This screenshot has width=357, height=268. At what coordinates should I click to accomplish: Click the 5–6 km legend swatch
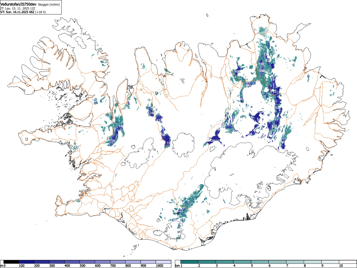pyautogui.click(x=260, y=262)
